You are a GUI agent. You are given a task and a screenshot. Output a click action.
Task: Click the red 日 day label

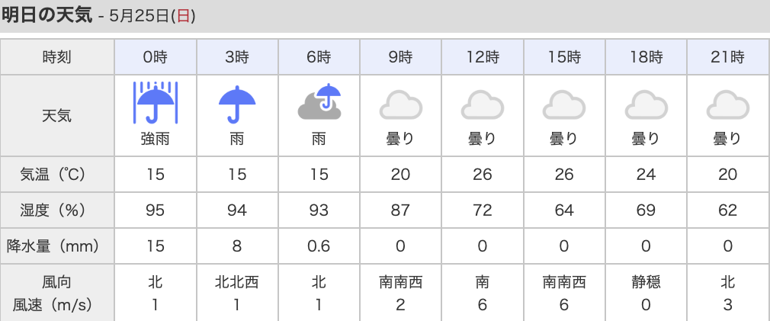183,16
